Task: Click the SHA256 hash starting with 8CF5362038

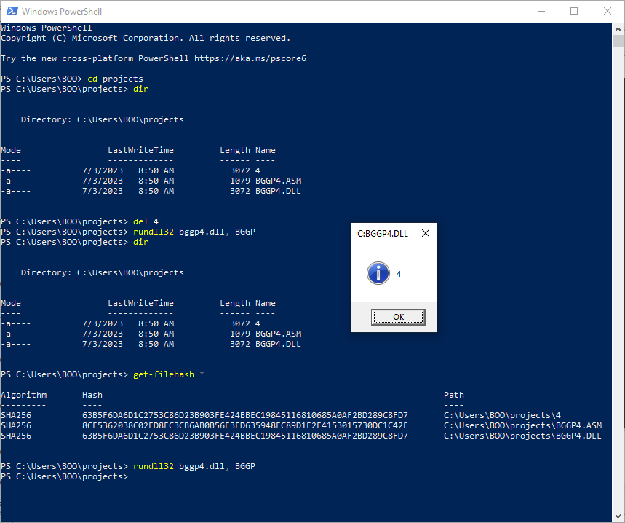Action: 244,425
